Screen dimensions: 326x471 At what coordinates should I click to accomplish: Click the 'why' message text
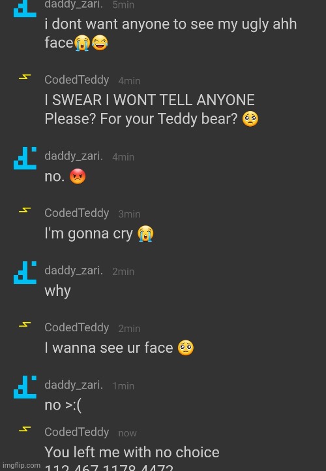[x=57, y=291]
